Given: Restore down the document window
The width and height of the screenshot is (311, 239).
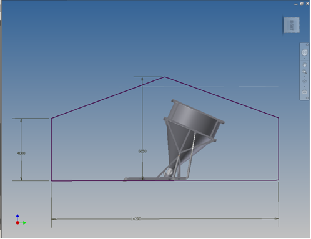Looking at the screenshot, I should coord(302,4).
